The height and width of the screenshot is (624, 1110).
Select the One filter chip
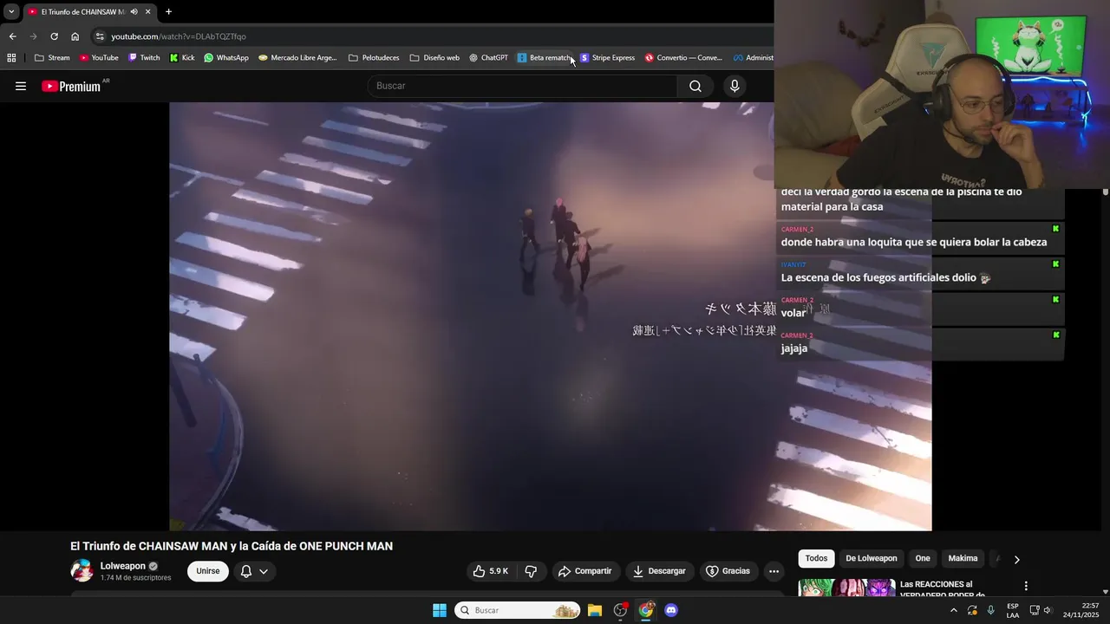click(x=923, y=559)
